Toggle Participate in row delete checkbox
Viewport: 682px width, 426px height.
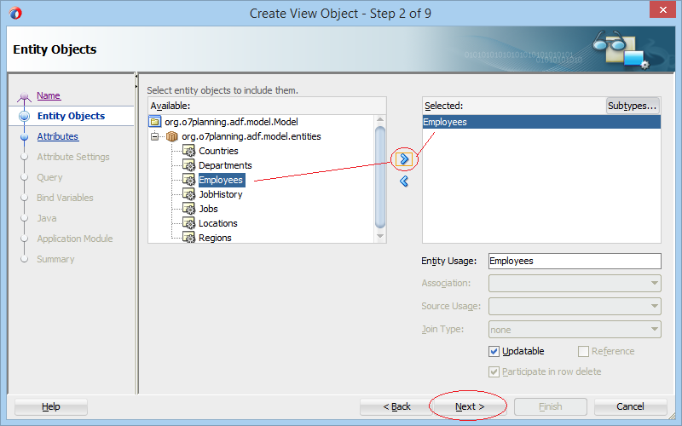coord(494,371)
